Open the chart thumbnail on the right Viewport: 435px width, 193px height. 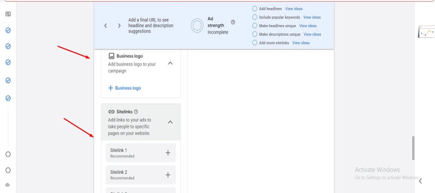click(426, 31)
